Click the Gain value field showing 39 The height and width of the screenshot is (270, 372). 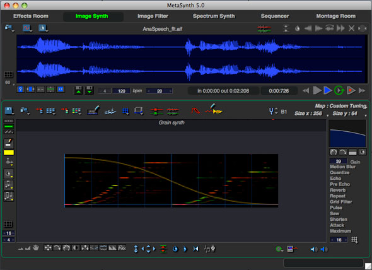[339, 161]
